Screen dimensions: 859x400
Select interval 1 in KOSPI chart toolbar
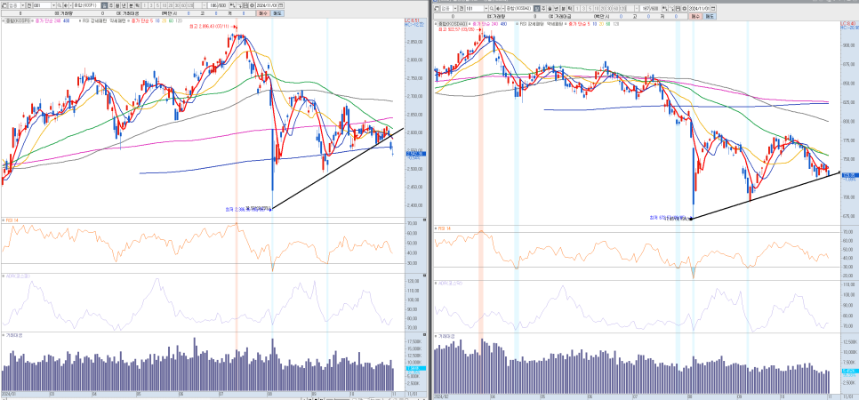pyautogui.click(x=145, y=5)
